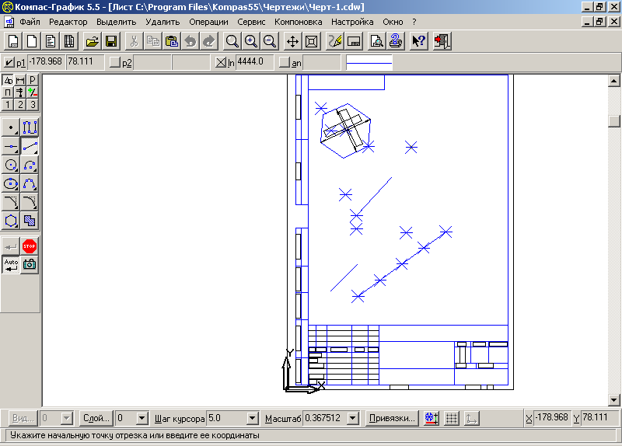Click the redraw pencil icon
The width and height of the screenshot is (622, 446).
pyautogui.click(x=335, y=41)
